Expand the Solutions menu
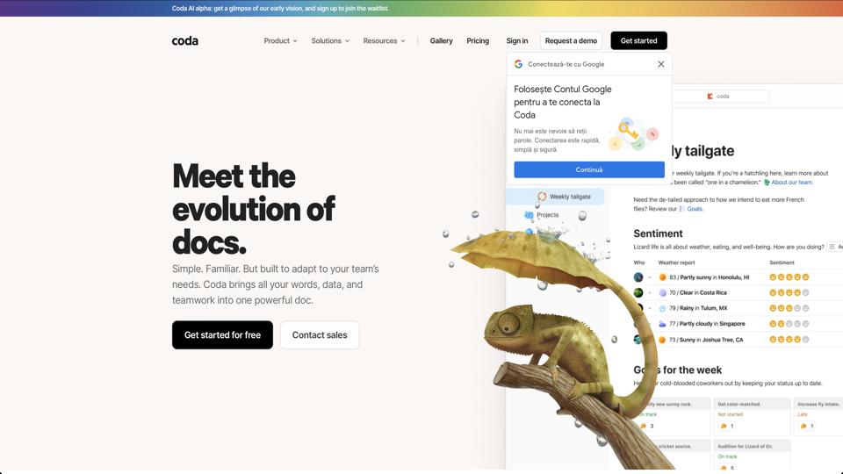Screen dimensions: 843x474 coord(330,41)
